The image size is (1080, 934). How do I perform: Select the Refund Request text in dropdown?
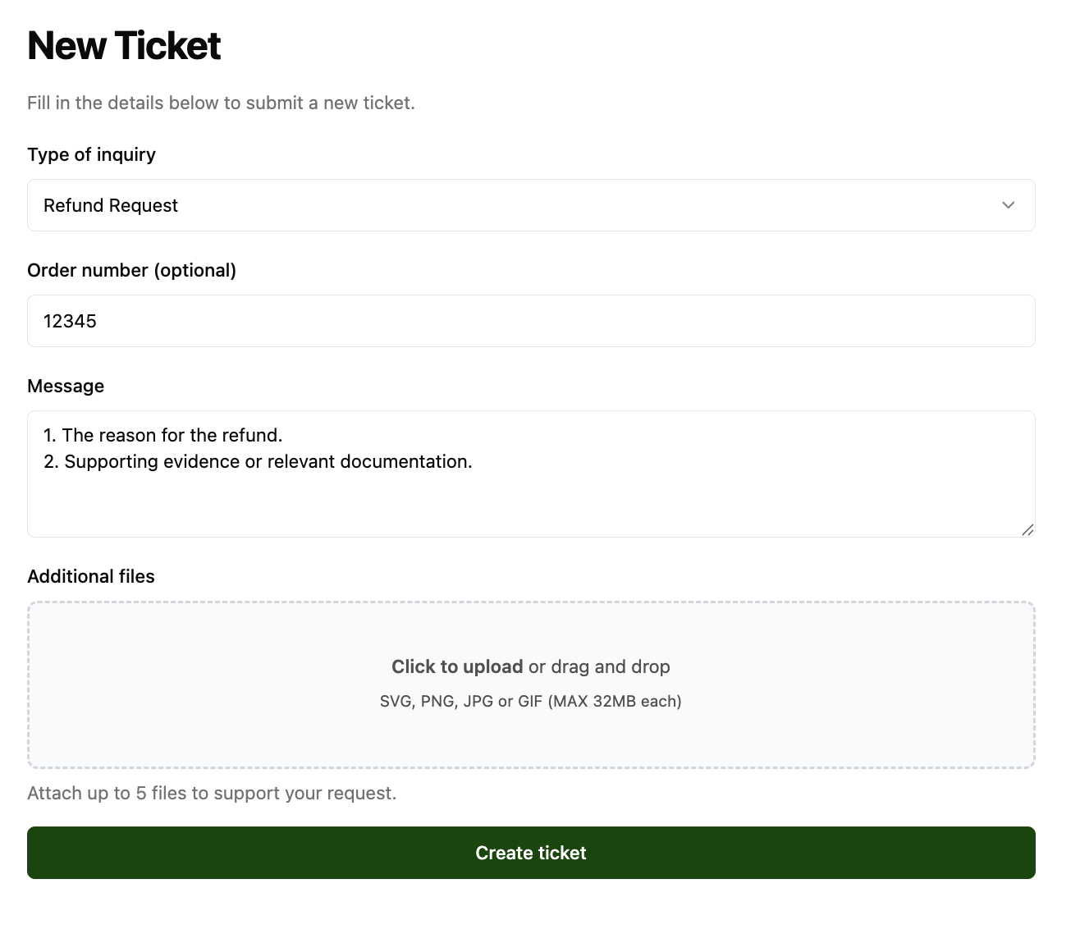coord(111,205)
